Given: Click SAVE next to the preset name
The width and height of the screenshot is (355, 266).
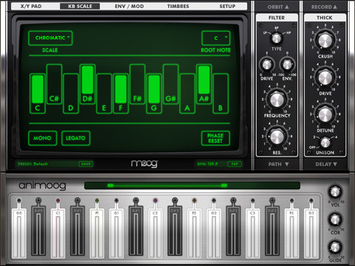Looking at the screenshot, I should [x=86, y=164].
